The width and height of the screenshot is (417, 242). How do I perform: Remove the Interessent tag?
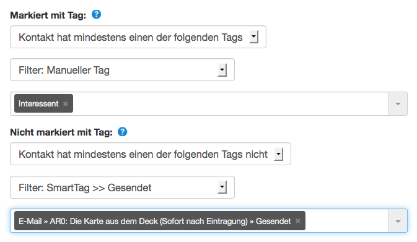click(66, 103)
